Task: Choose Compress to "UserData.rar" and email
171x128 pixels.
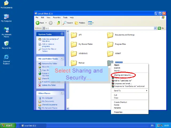Action: [x=130, y=86]
